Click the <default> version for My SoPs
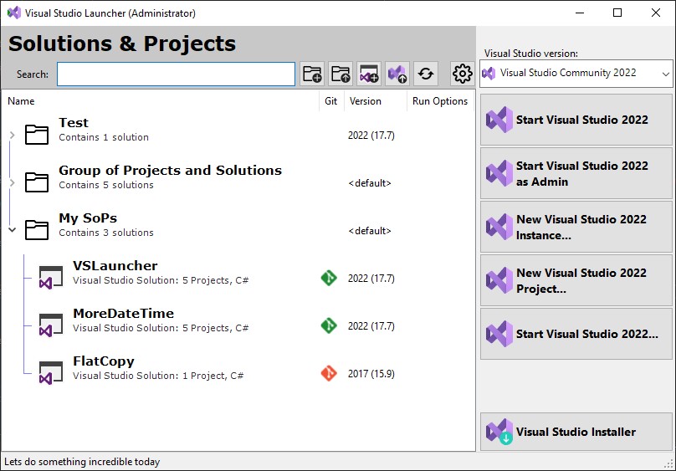Viewport: 676px width, 471px height. click(370, 231)
